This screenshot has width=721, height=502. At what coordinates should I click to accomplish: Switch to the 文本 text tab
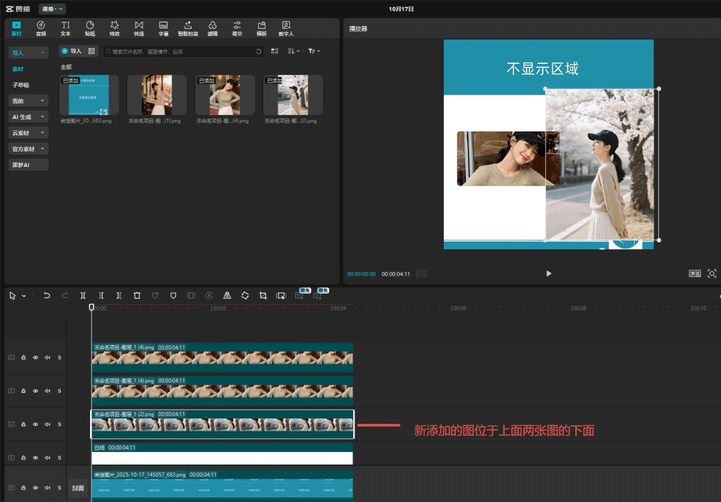(x=65, y=28)
